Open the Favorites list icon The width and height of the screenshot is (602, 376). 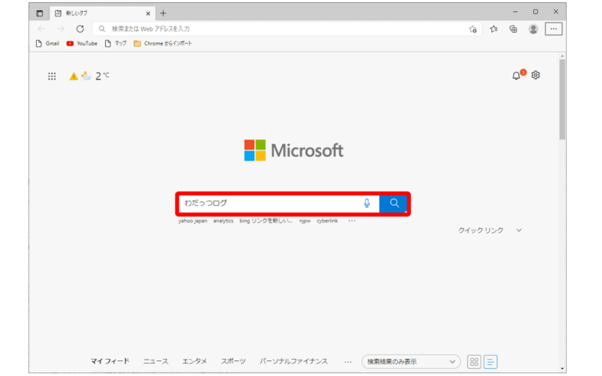[x=494, y=29]
